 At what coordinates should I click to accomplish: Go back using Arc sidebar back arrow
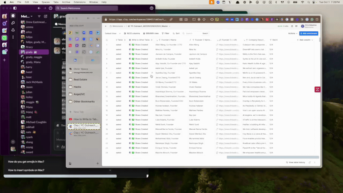point(88,18)
